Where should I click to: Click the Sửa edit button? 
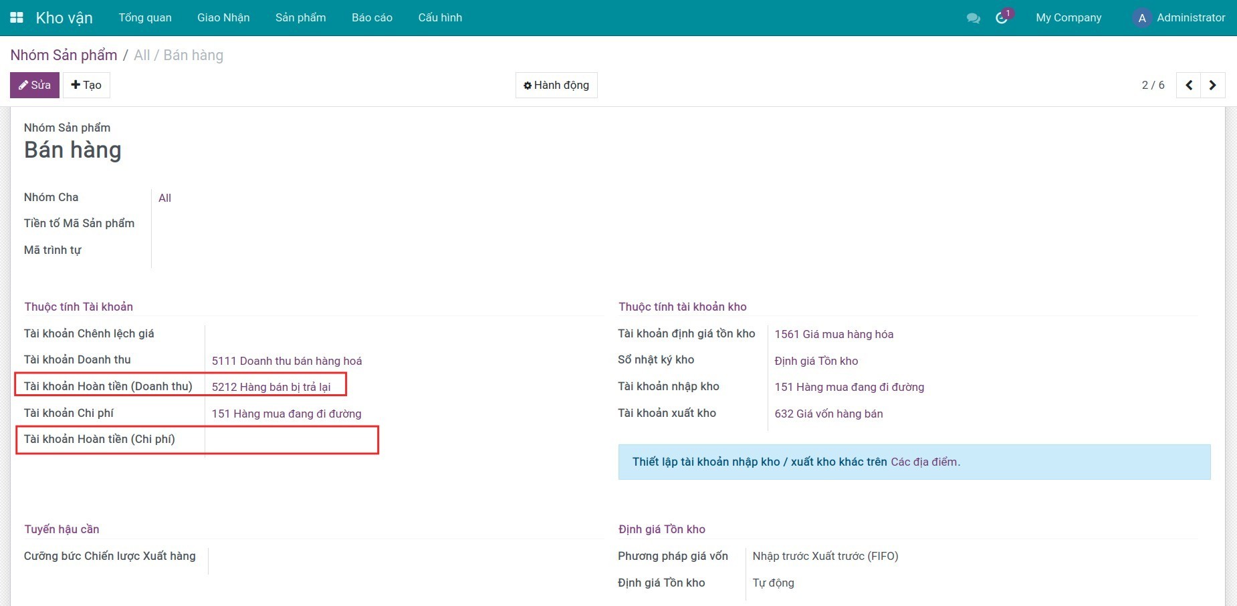pos(35,86)
